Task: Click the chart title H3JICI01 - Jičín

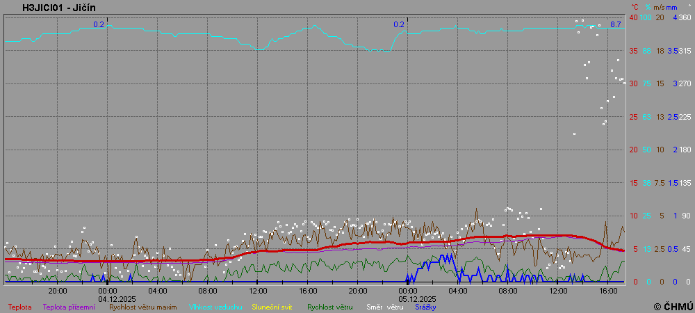Action: tap(59, 8)
